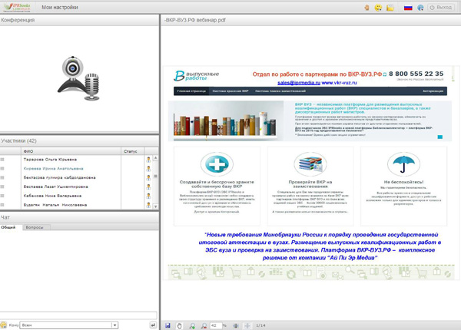
Task: Select participant Бектасова Гулнира Кабдолдановна
Action: click(x=59, y=177)
